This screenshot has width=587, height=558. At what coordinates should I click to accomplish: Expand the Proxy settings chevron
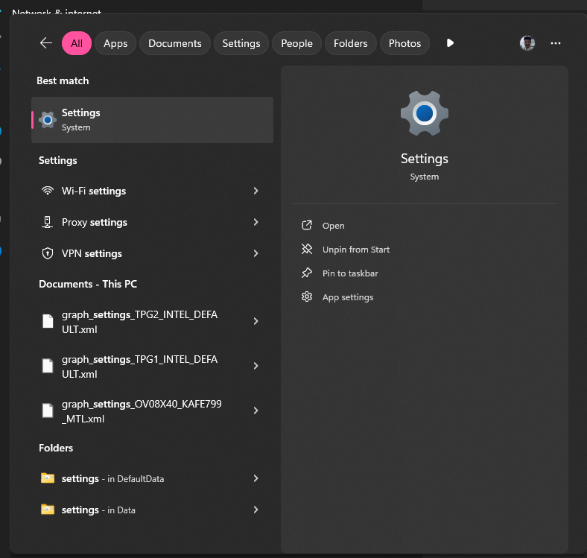[x=256, y=222]
